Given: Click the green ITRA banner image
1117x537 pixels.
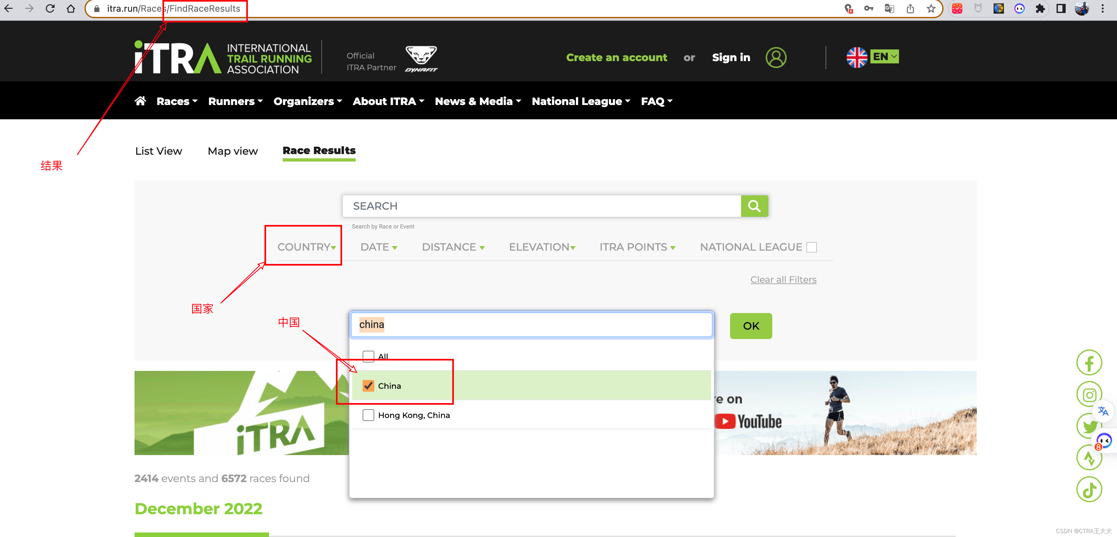Looking at the screenshot, I should click(242, 413).
